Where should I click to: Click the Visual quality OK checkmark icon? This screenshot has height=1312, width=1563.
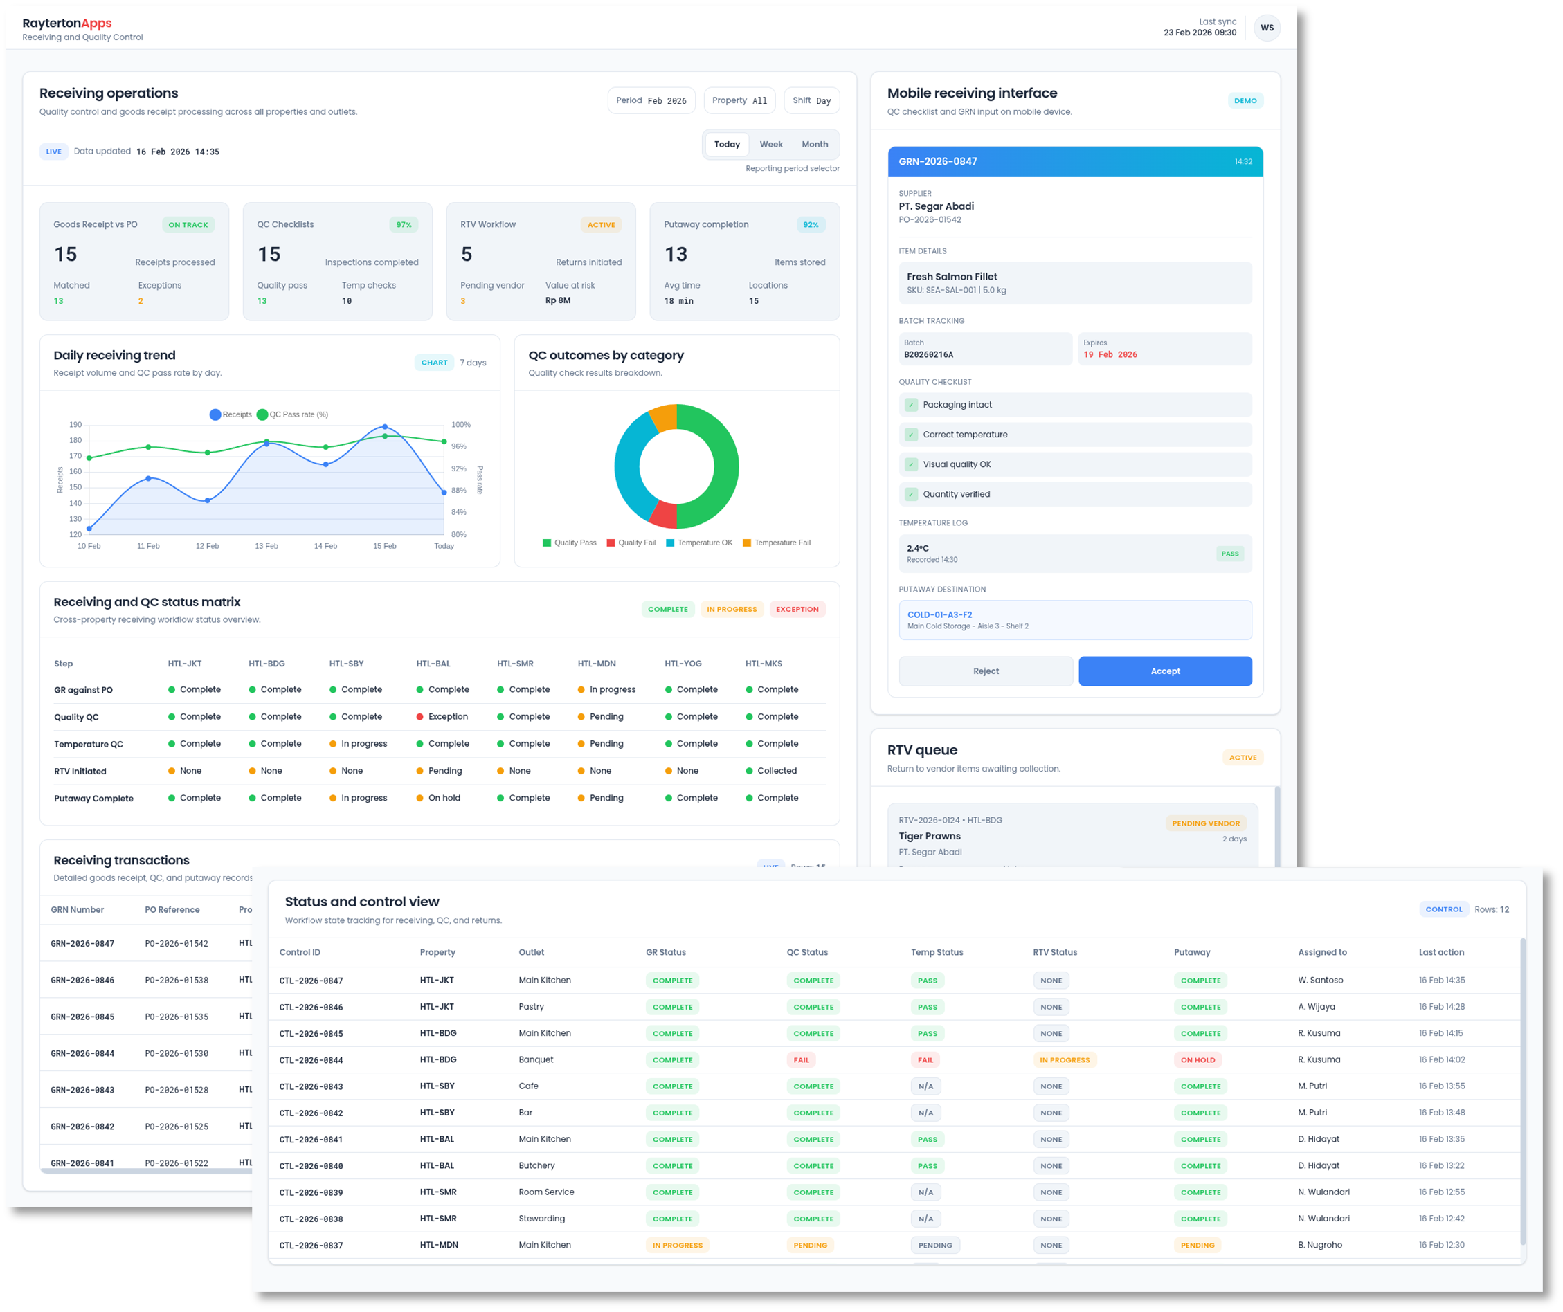coord(911,464)
